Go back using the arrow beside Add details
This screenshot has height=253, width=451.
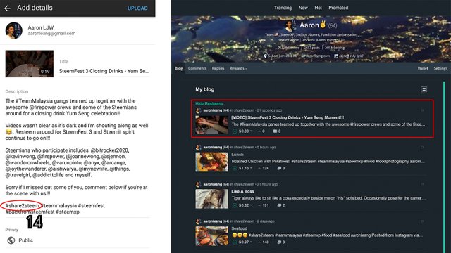[x=8, y=8]
